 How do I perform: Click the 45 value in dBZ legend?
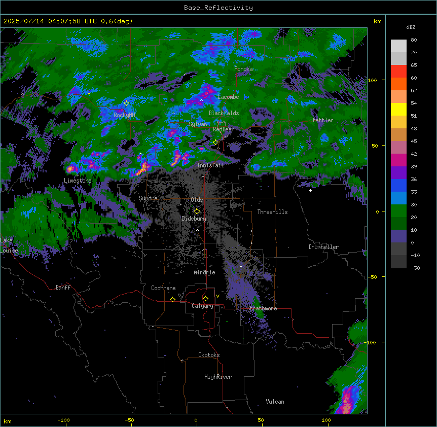click(414, 141)
